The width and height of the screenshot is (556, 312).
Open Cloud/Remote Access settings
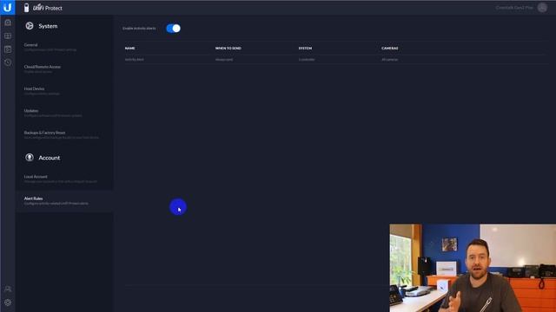point(63,69)
